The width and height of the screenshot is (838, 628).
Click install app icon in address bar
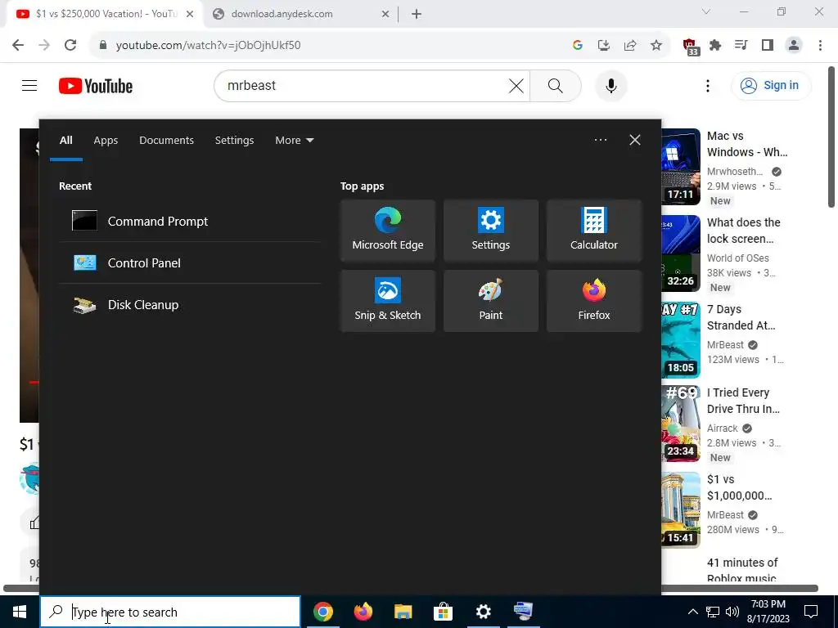pyautogui.click(x=604, y=46)
